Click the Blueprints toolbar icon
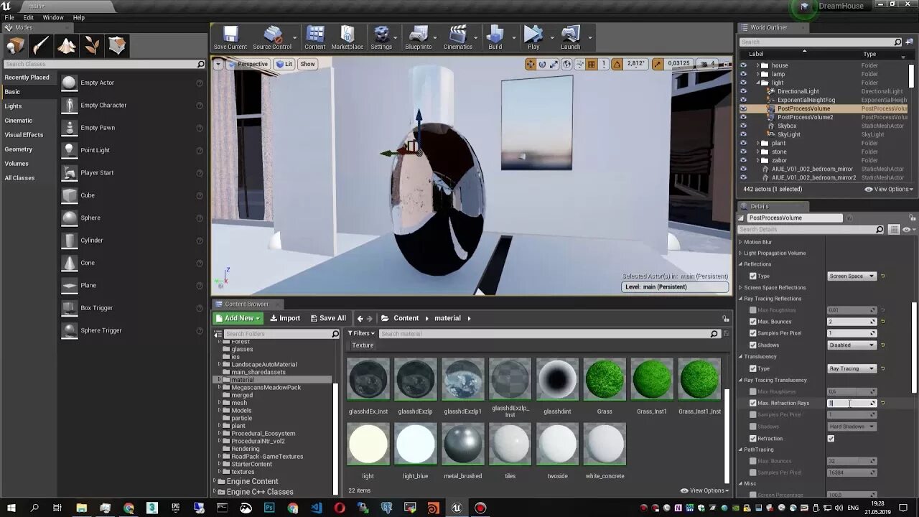This screenshot has height=517, width=919. pos(418,37)
